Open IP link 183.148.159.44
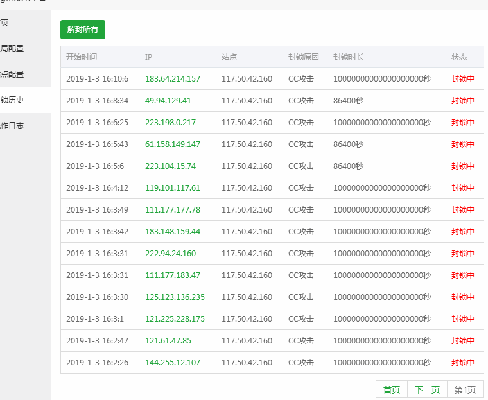Image resolution: width=488 pixels, height=400 pixels. click(x=173, y=231)
